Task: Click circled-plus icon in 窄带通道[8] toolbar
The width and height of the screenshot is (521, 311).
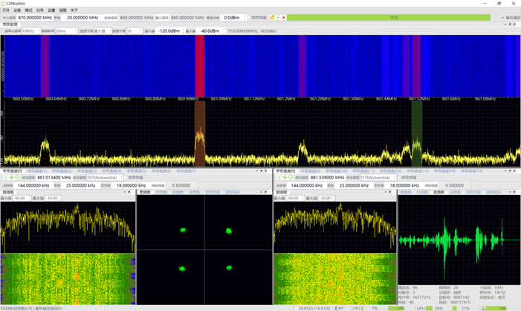Action: click(291, 178)
